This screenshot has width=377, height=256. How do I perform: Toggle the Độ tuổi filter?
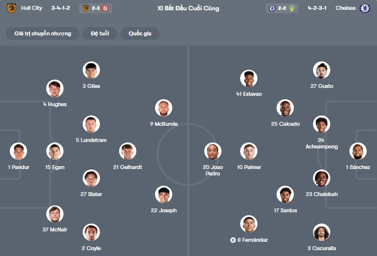pyautogui.click(x=103, y=33)
